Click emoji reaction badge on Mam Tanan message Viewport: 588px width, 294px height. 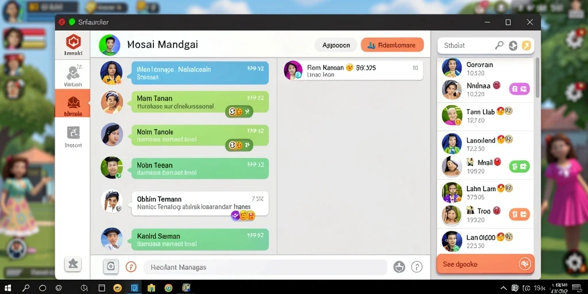coord(239,111)
